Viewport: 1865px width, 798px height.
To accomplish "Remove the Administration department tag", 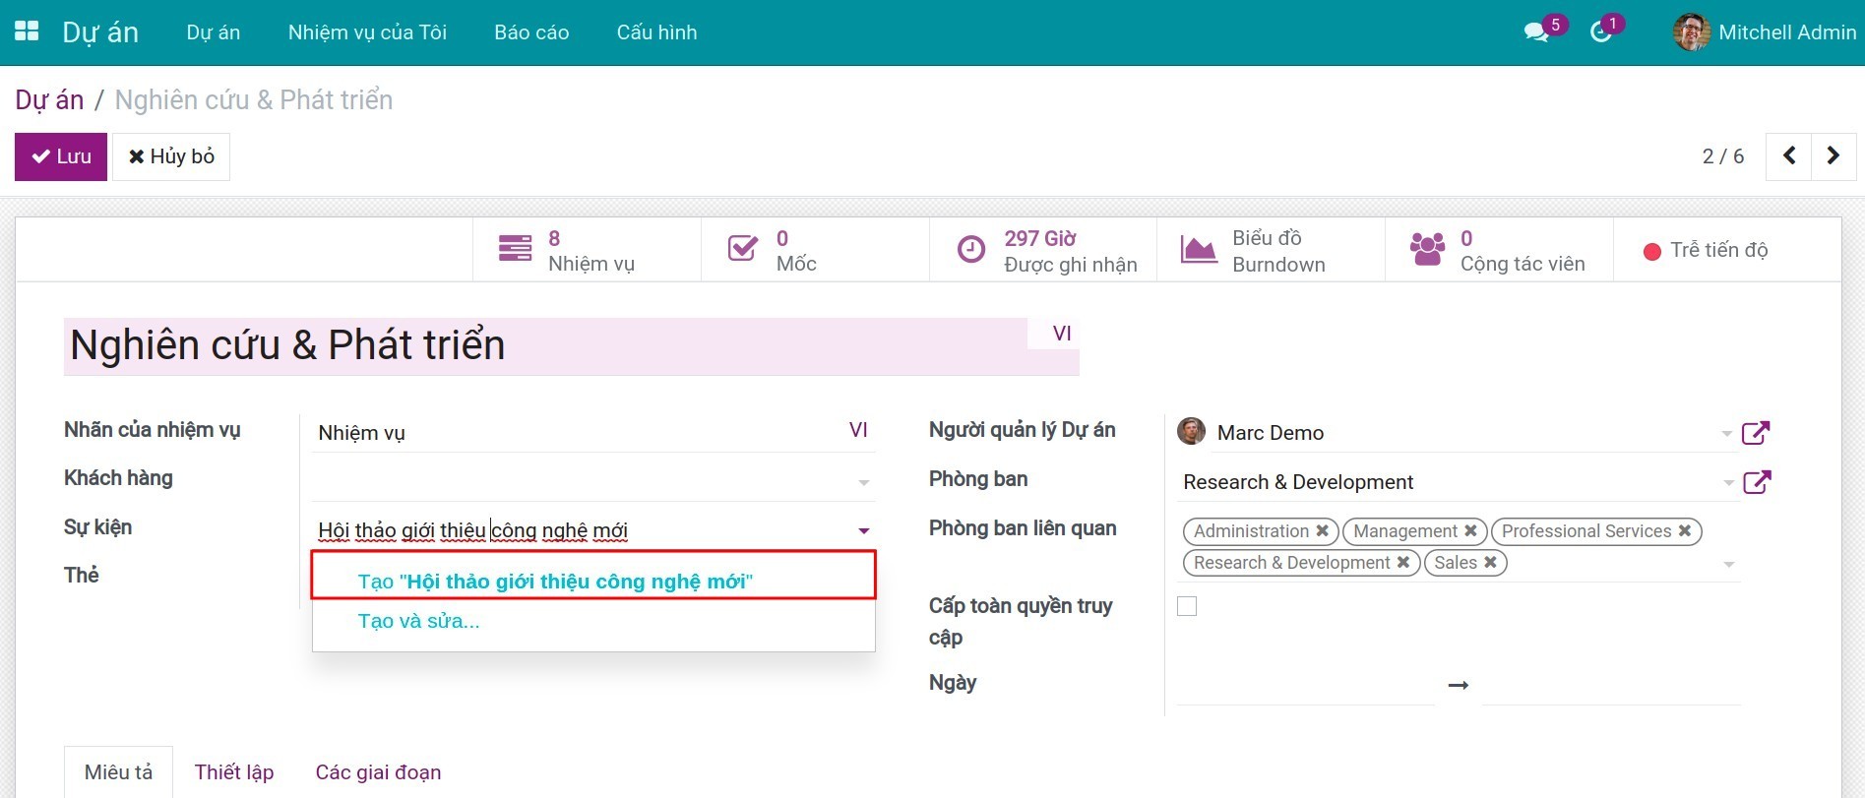I will click(x=1323, y=531).
